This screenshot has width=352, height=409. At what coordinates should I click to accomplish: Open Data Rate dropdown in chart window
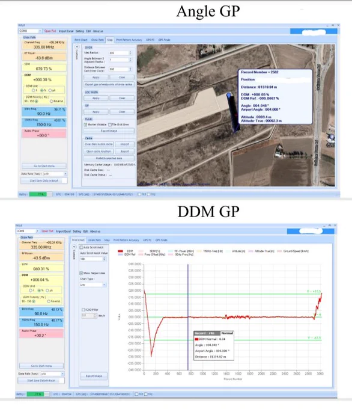62,374
